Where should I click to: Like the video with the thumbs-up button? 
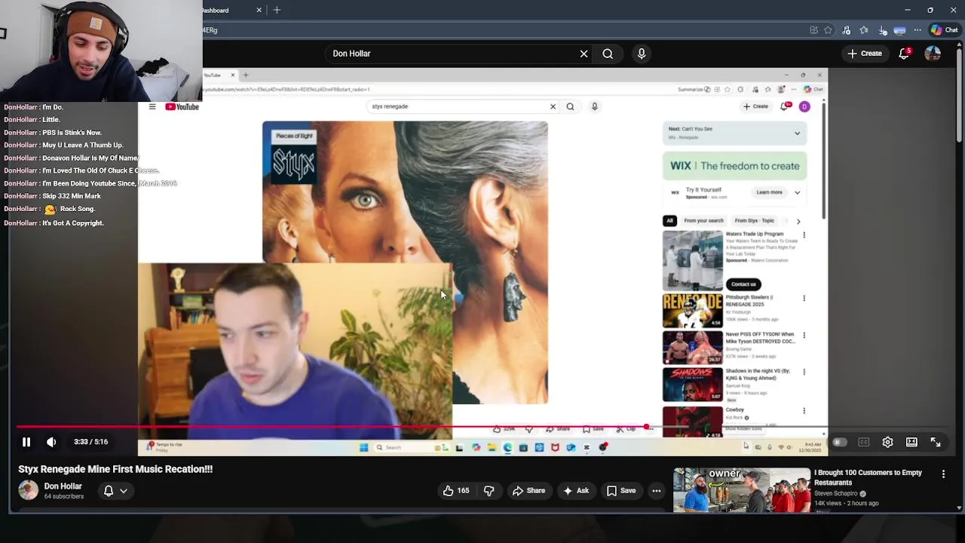pos(456,491)
